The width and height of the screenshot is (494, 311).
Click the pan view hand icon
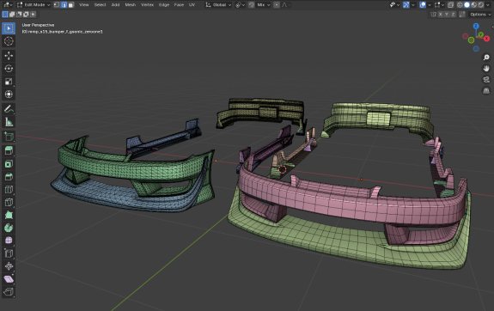pyautogui.click(x=486, y=69)
